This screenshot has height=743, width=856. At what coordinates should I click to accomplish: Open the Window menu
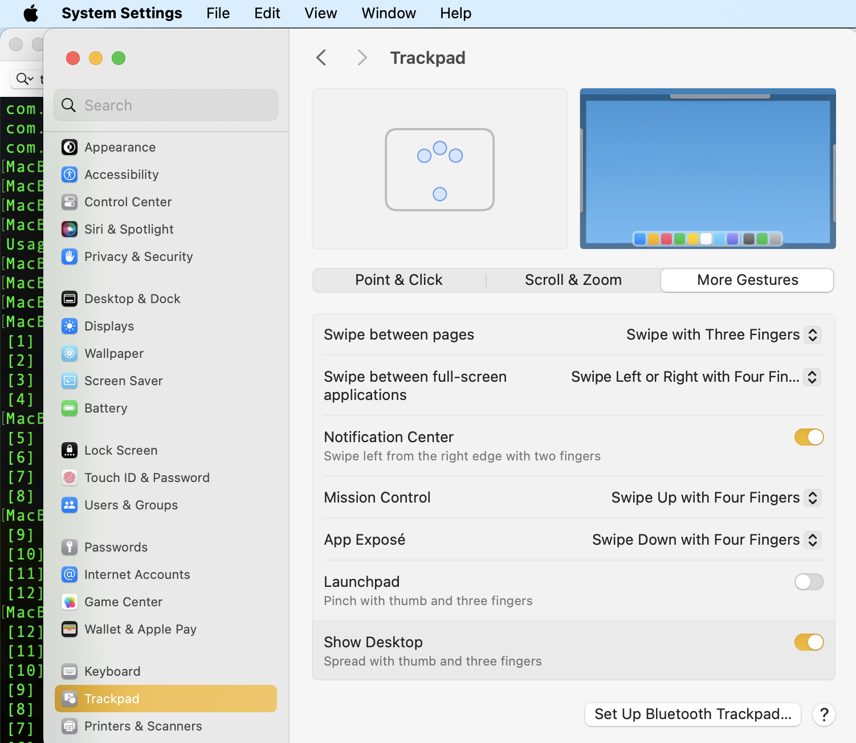(389, 13)
